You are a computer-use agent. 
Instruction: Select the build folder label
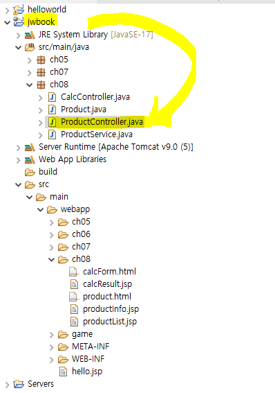click(48, 172)
